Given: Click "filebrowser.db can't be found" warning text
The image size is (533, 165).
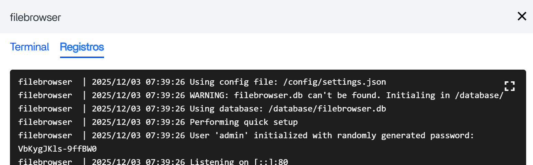Looking at the screenshot, I should (x=305, y=95).
